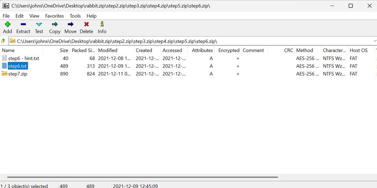This screenshot has height=188, width=377.
Task: Open the Help menu
Action: point(92,16)
